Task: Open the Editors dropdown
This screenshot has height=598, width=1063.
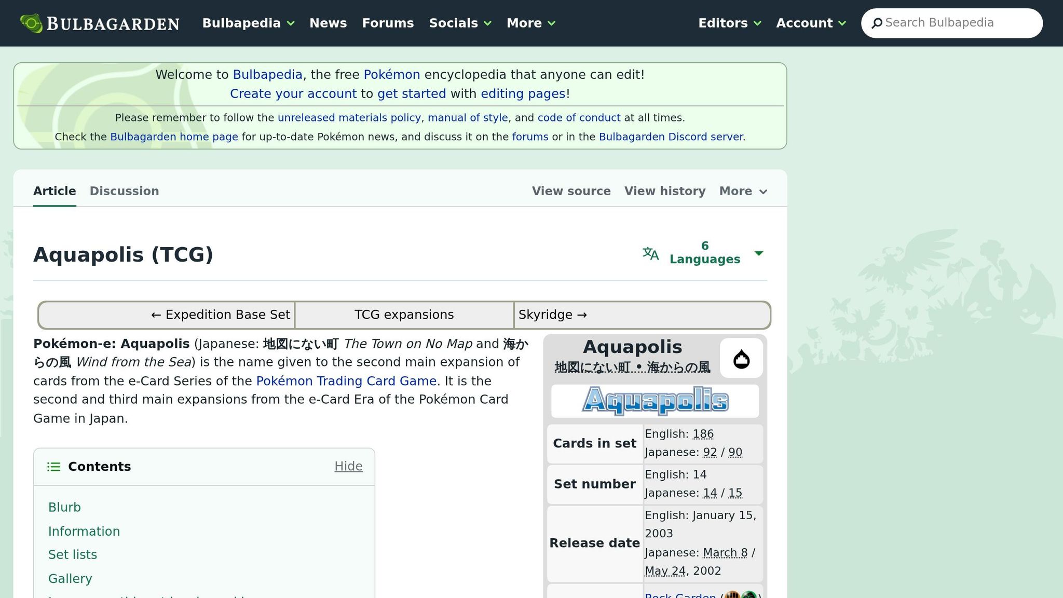Action: point(730,23)
